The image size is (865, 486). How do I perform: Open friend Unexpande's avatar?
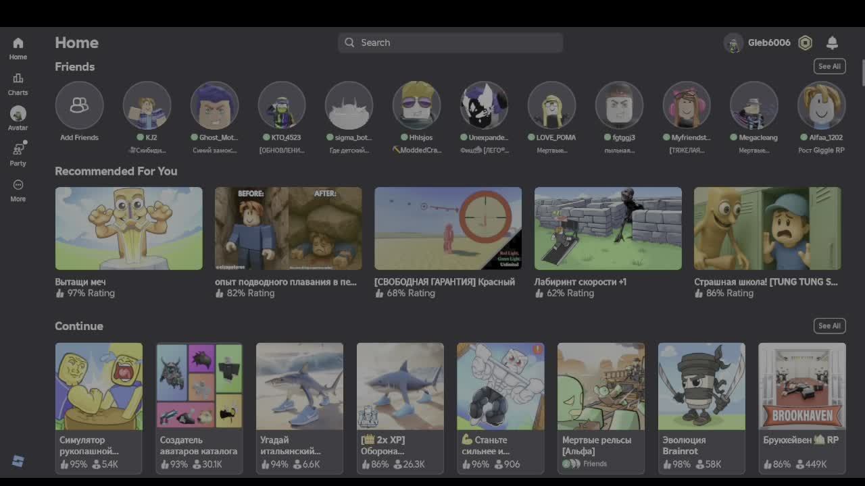pos(484,105)
